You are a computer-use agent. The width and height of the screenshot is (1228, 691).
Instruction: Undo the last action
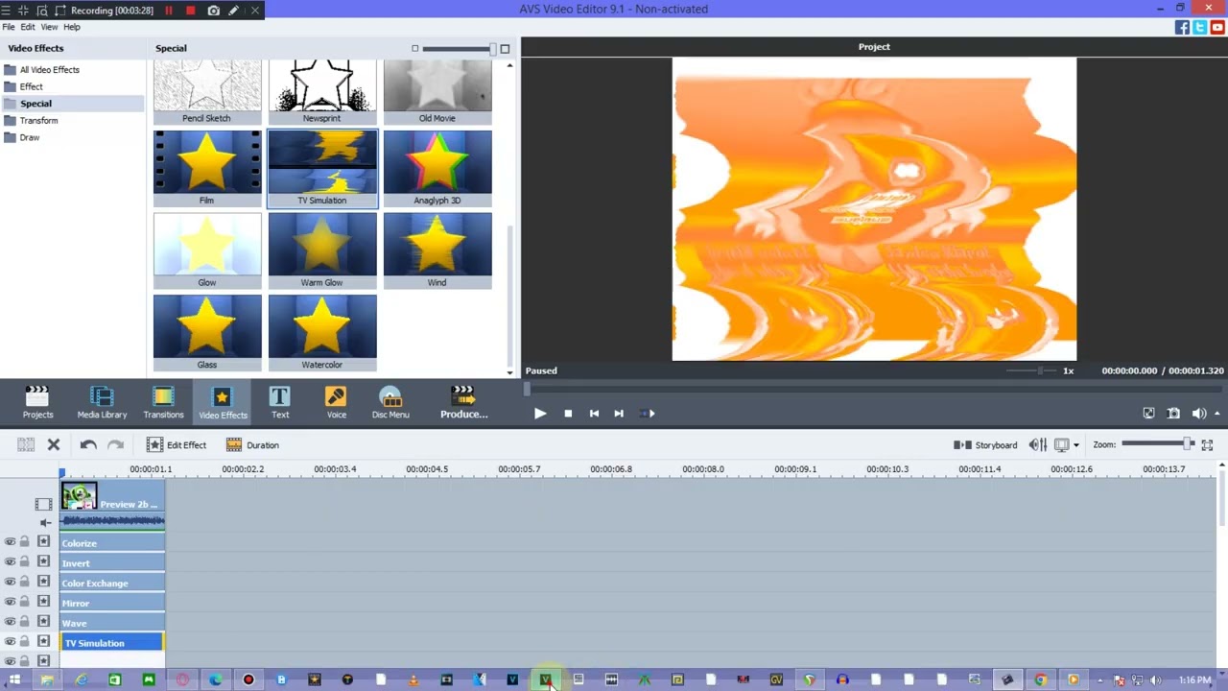(x=88, y=444)
